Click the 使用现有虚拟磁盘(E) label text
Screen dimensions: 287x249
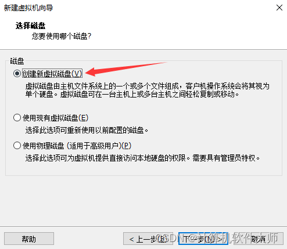point(55,118)
